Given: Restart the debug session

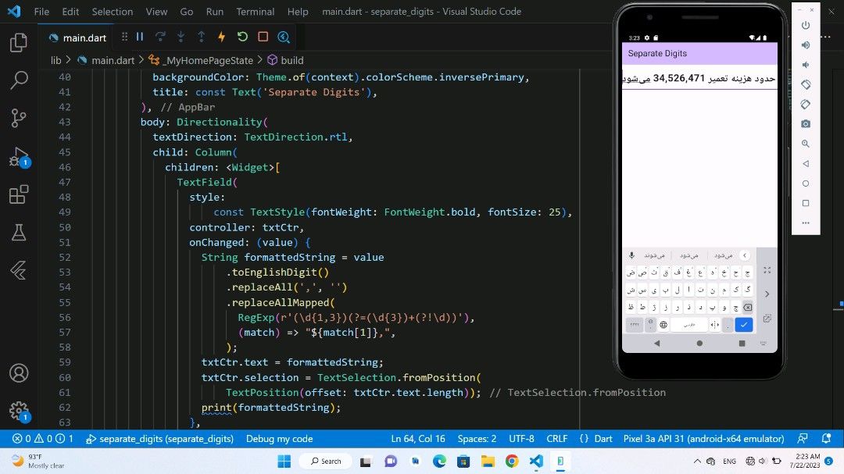Looking at the screenshot, I should [x=242, y=37].
